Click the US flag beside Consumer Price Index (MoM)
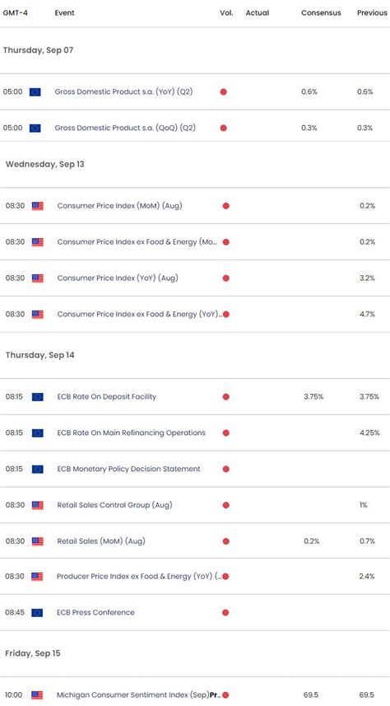 coord(38,206)
